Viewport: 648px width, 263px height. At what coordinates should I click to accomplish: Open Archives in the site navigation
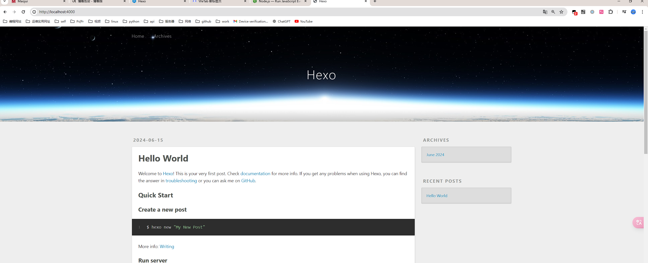pos(163,36)
